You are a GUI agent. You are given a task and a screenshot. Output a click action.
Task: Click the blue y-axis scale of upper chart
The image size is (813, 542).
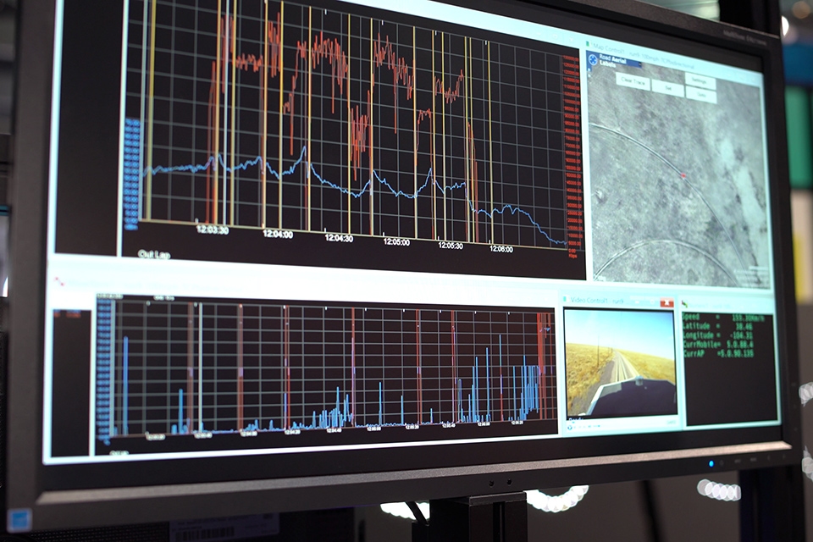point(132,174)
